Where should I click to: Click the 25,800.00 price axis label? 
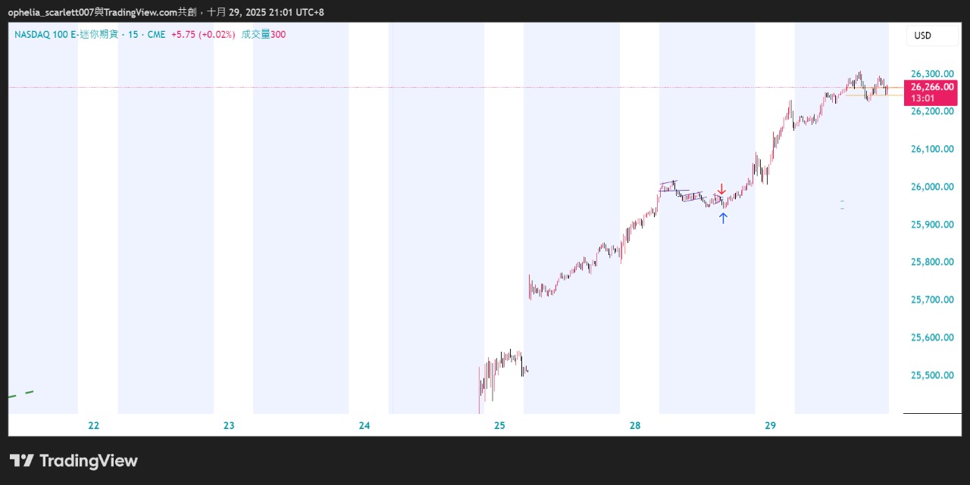[931, 262]
